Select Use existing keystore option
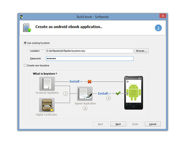186x147 pixels. [x=37, y=43]
